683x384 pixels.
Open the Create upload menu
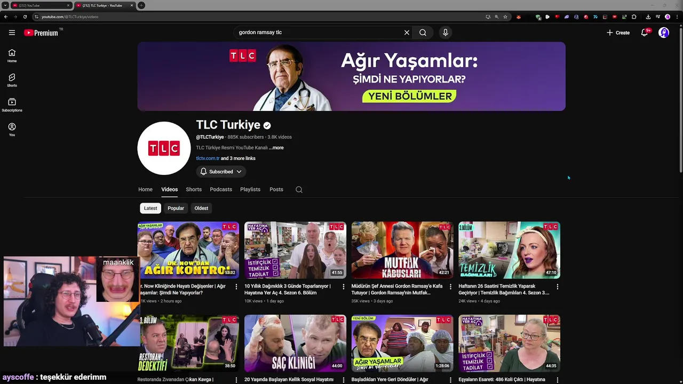click(618, 33)
